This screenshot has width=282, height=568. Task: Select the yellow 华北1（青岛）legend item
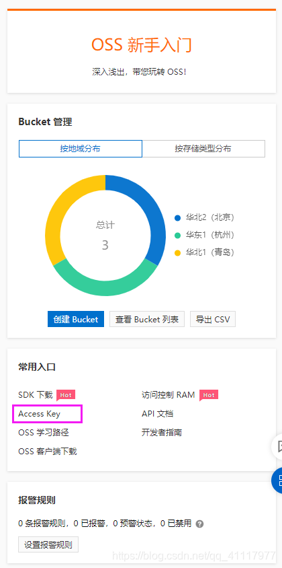(x=205, y=252)
